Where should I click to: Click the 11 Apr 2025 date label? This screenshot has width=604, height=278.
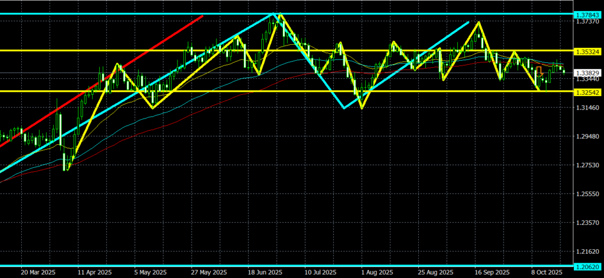pos(94,273)
